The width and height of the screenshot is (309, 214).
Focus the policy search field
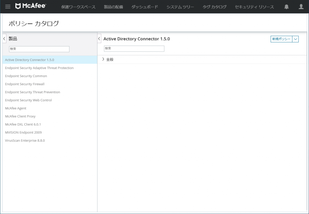[134, 49]
